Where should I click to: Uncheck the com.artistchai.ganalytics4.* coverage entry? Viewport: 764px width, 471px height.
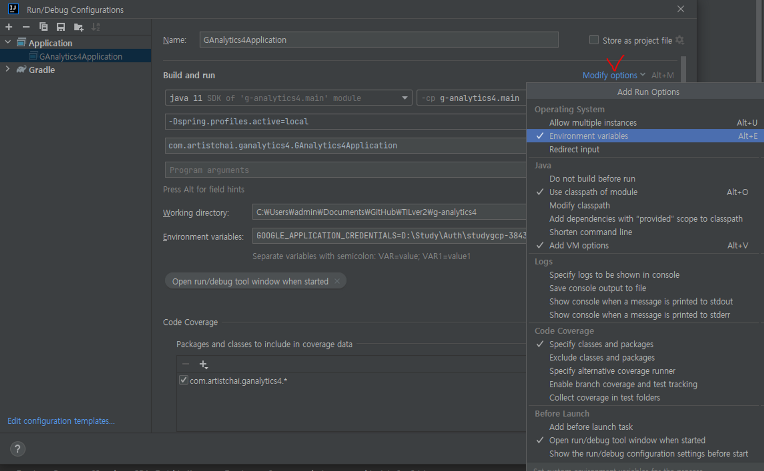[x=184, y=380]
